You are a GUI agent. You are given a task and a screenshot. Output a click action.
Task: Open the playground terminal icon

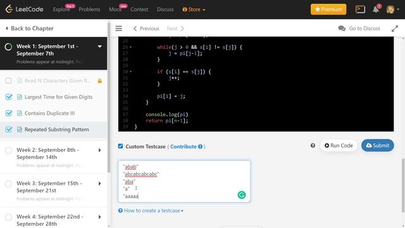tap(360, 9)
